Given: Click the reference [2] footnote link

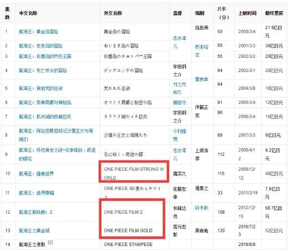Looking at the screenshot, I should coord(50,242).
